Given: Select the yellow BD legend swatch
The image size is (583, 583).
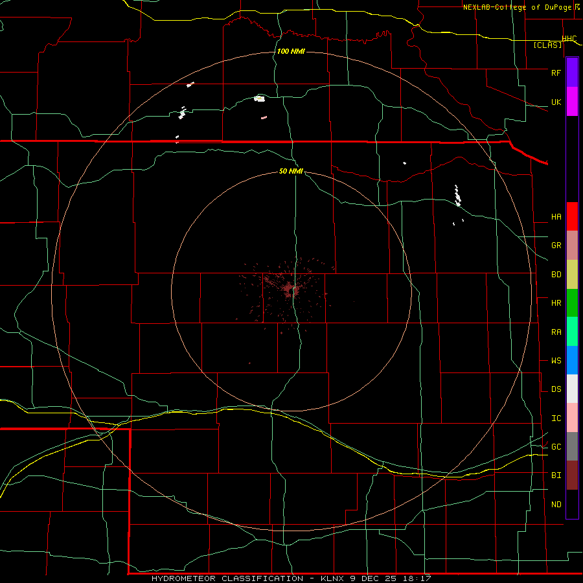Looking at the screenshot, I should coord(572,275).
